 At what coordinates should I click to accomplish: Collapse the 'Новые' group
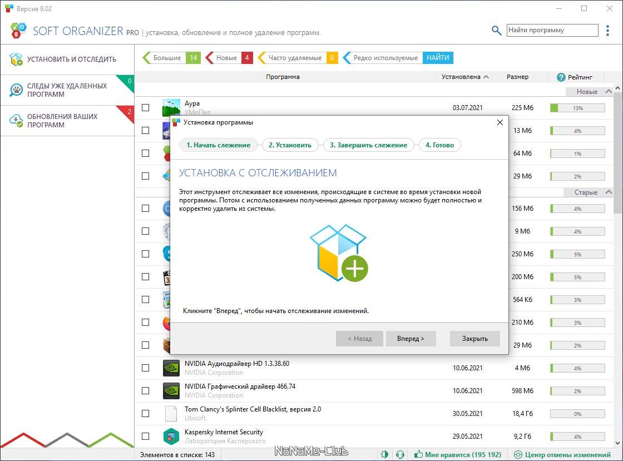(609, 91)
